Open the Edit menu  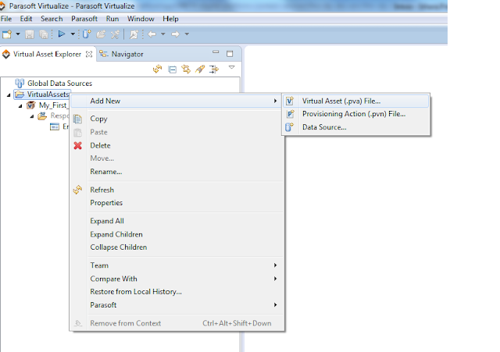[26, 19]
